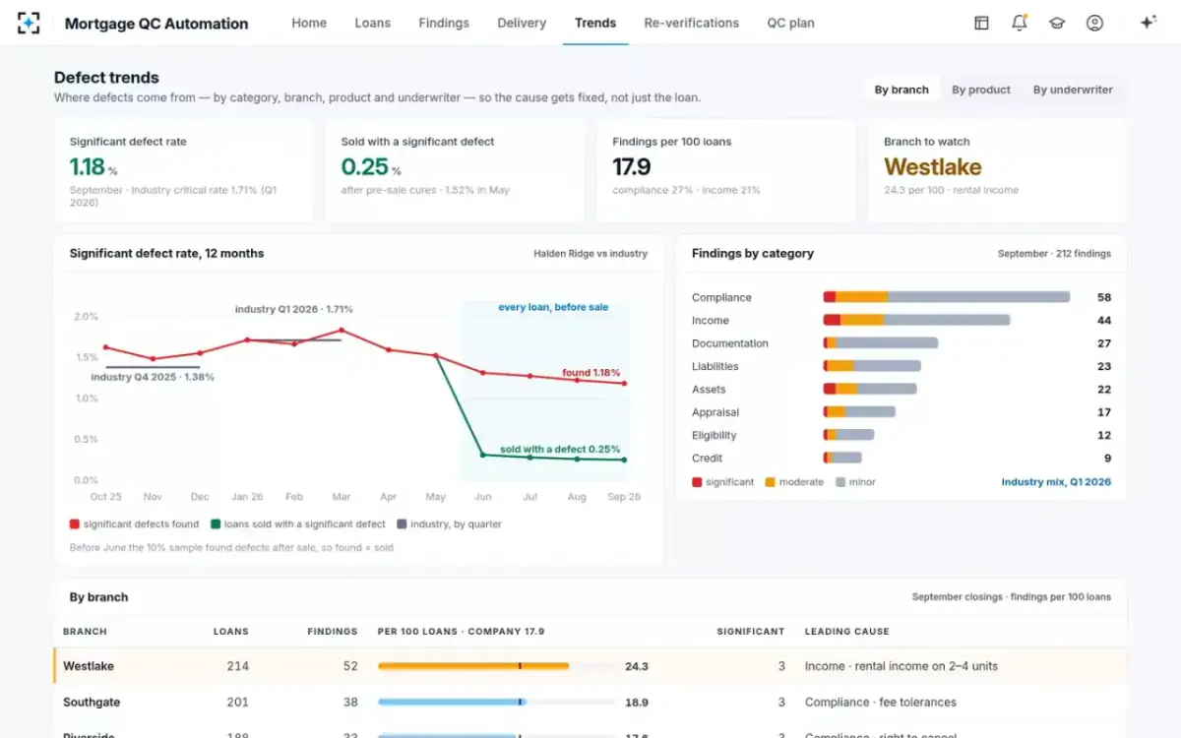Image resolution: width=1181 pixels, height=738 pixels.
Task: Toggle the significant severity legend item
Action: (723, 482)
